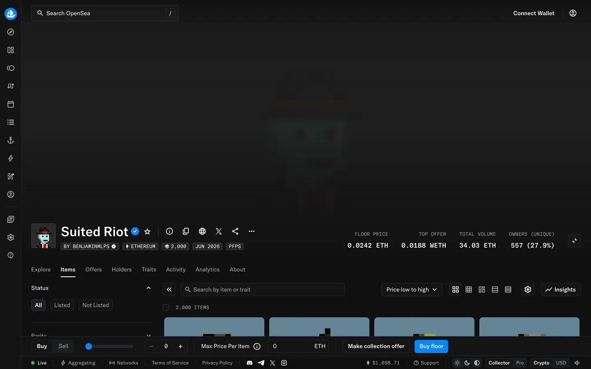Filter items by Not Listed status
The image size is (591, 369).
click(x=96, y=305)
